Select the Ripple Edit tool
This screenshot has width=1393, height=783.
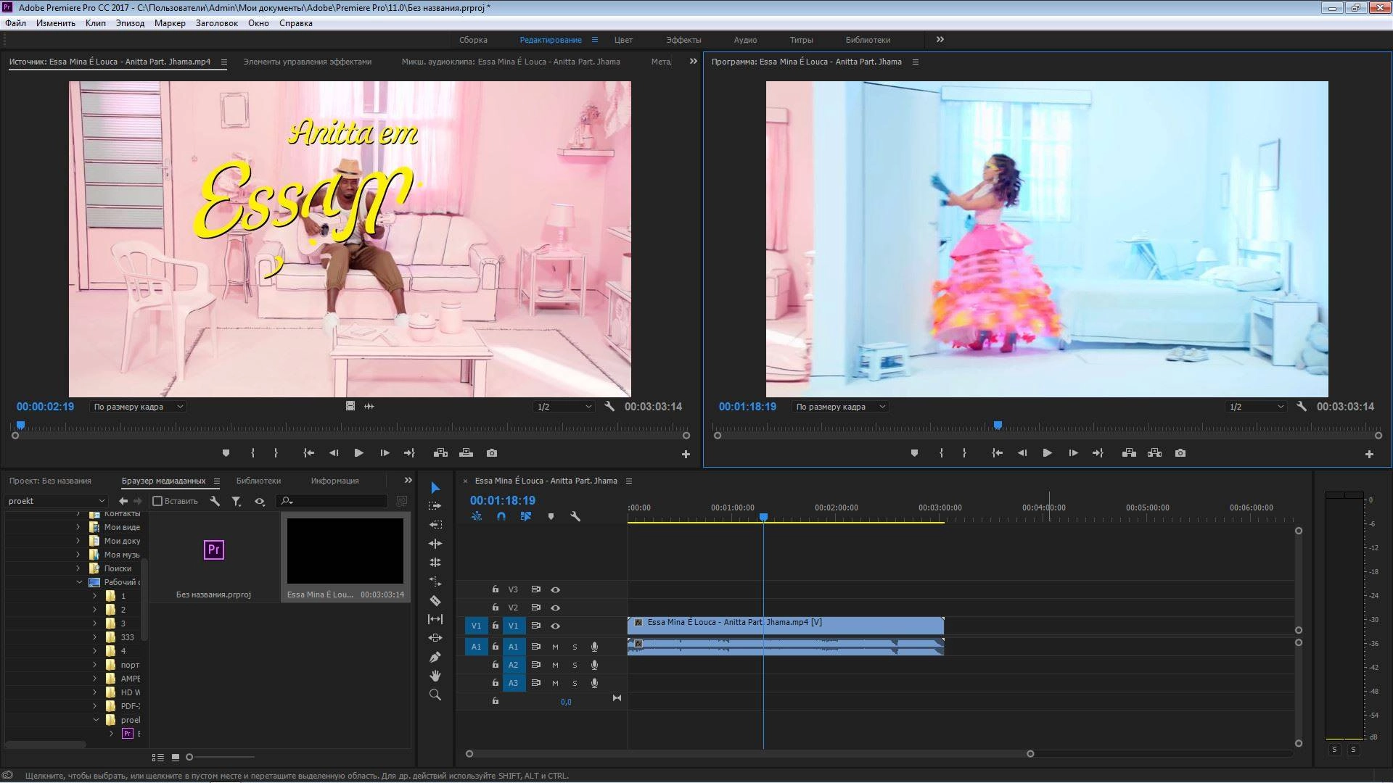[x=435, y=524]
